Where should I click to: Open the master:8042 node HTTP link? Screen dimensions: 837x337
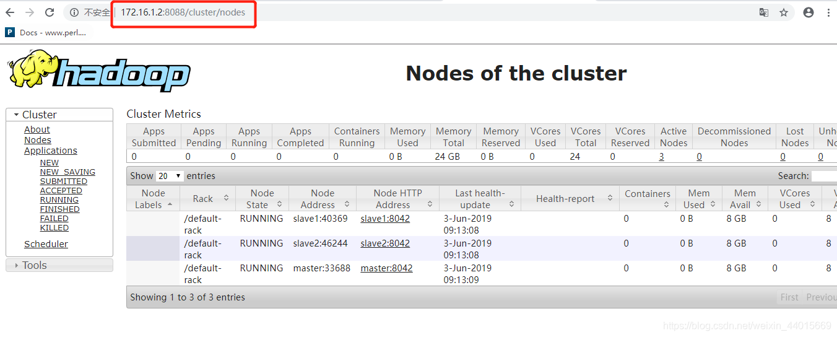386,268
